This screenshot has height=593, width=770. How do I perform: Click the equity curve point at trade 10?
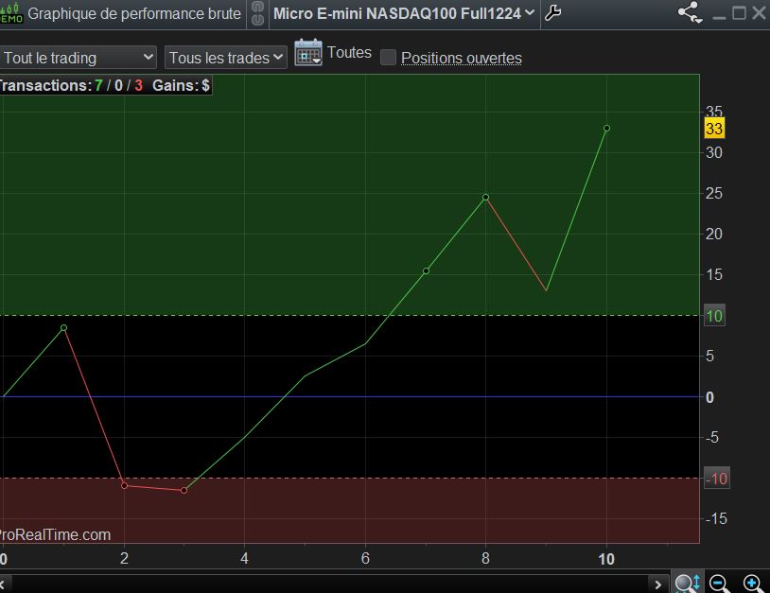click(x=607, y=128)
